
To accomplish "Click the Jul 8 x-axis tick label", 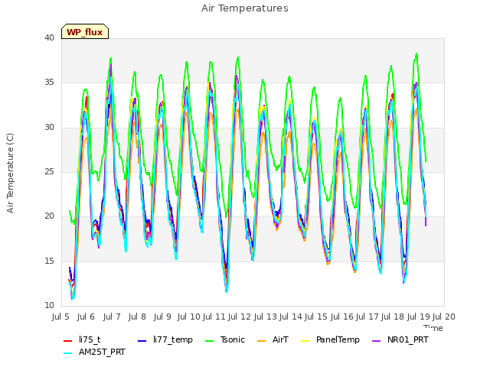I will point(137,317).
